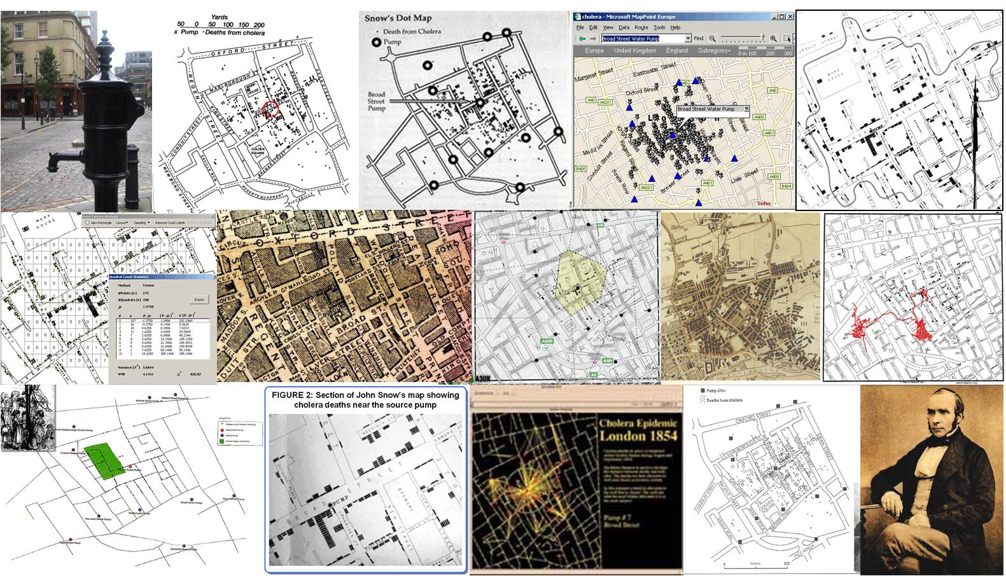Tick the New Rectangle checkbox
Viewport: 1006px width, 576px height.
point(88,223)
